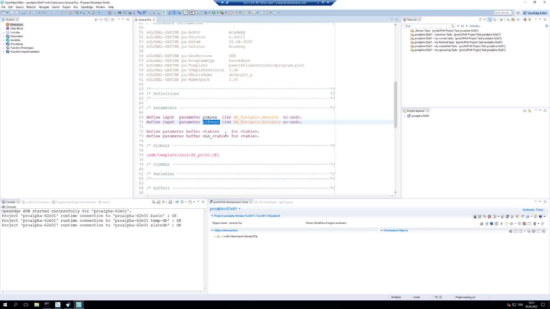
Task: Open the Refactor menu
Action: point(31,7)
